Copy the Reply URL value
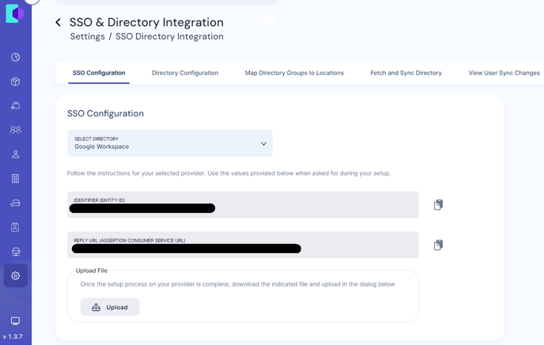This screenshot has width=544, height=345. click(438, 245)
